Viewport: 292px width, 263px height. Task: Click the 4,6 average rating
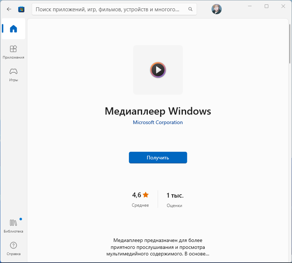(x=137, y=195)
